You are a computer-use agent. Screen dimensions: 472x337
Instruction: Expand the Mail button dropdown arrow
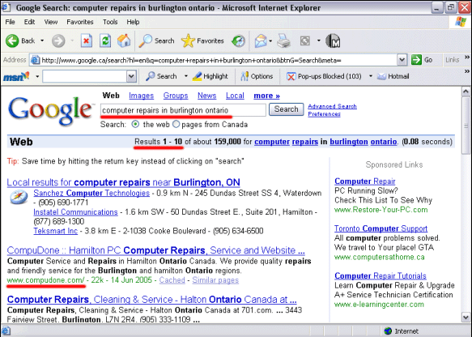pos(270,41)
